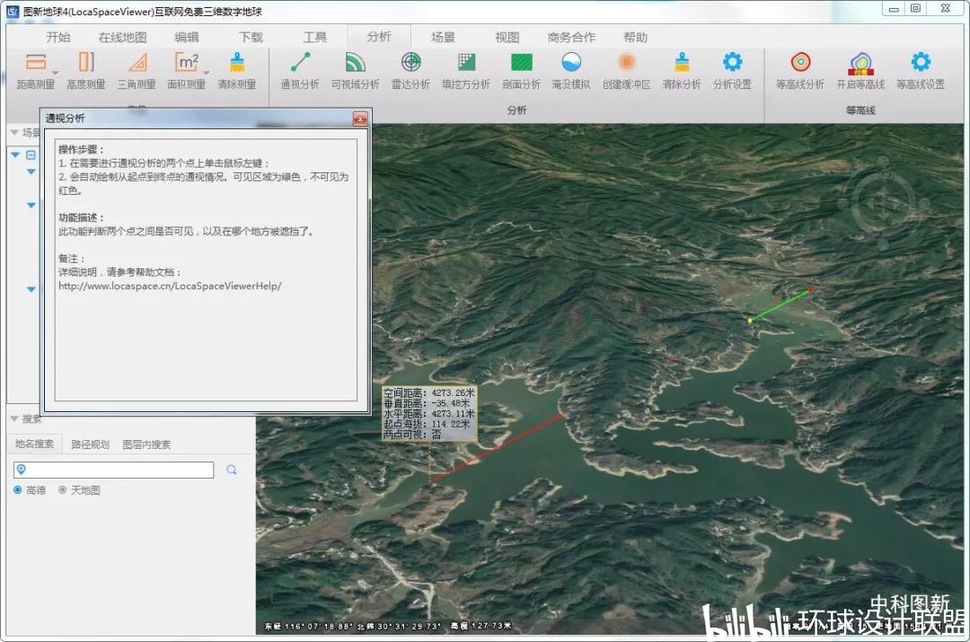Image resolution: width=970 pixels, height=642 pixels.
Task: Switch to the 路径规划 tab
Action: click(x=91, y=444)
